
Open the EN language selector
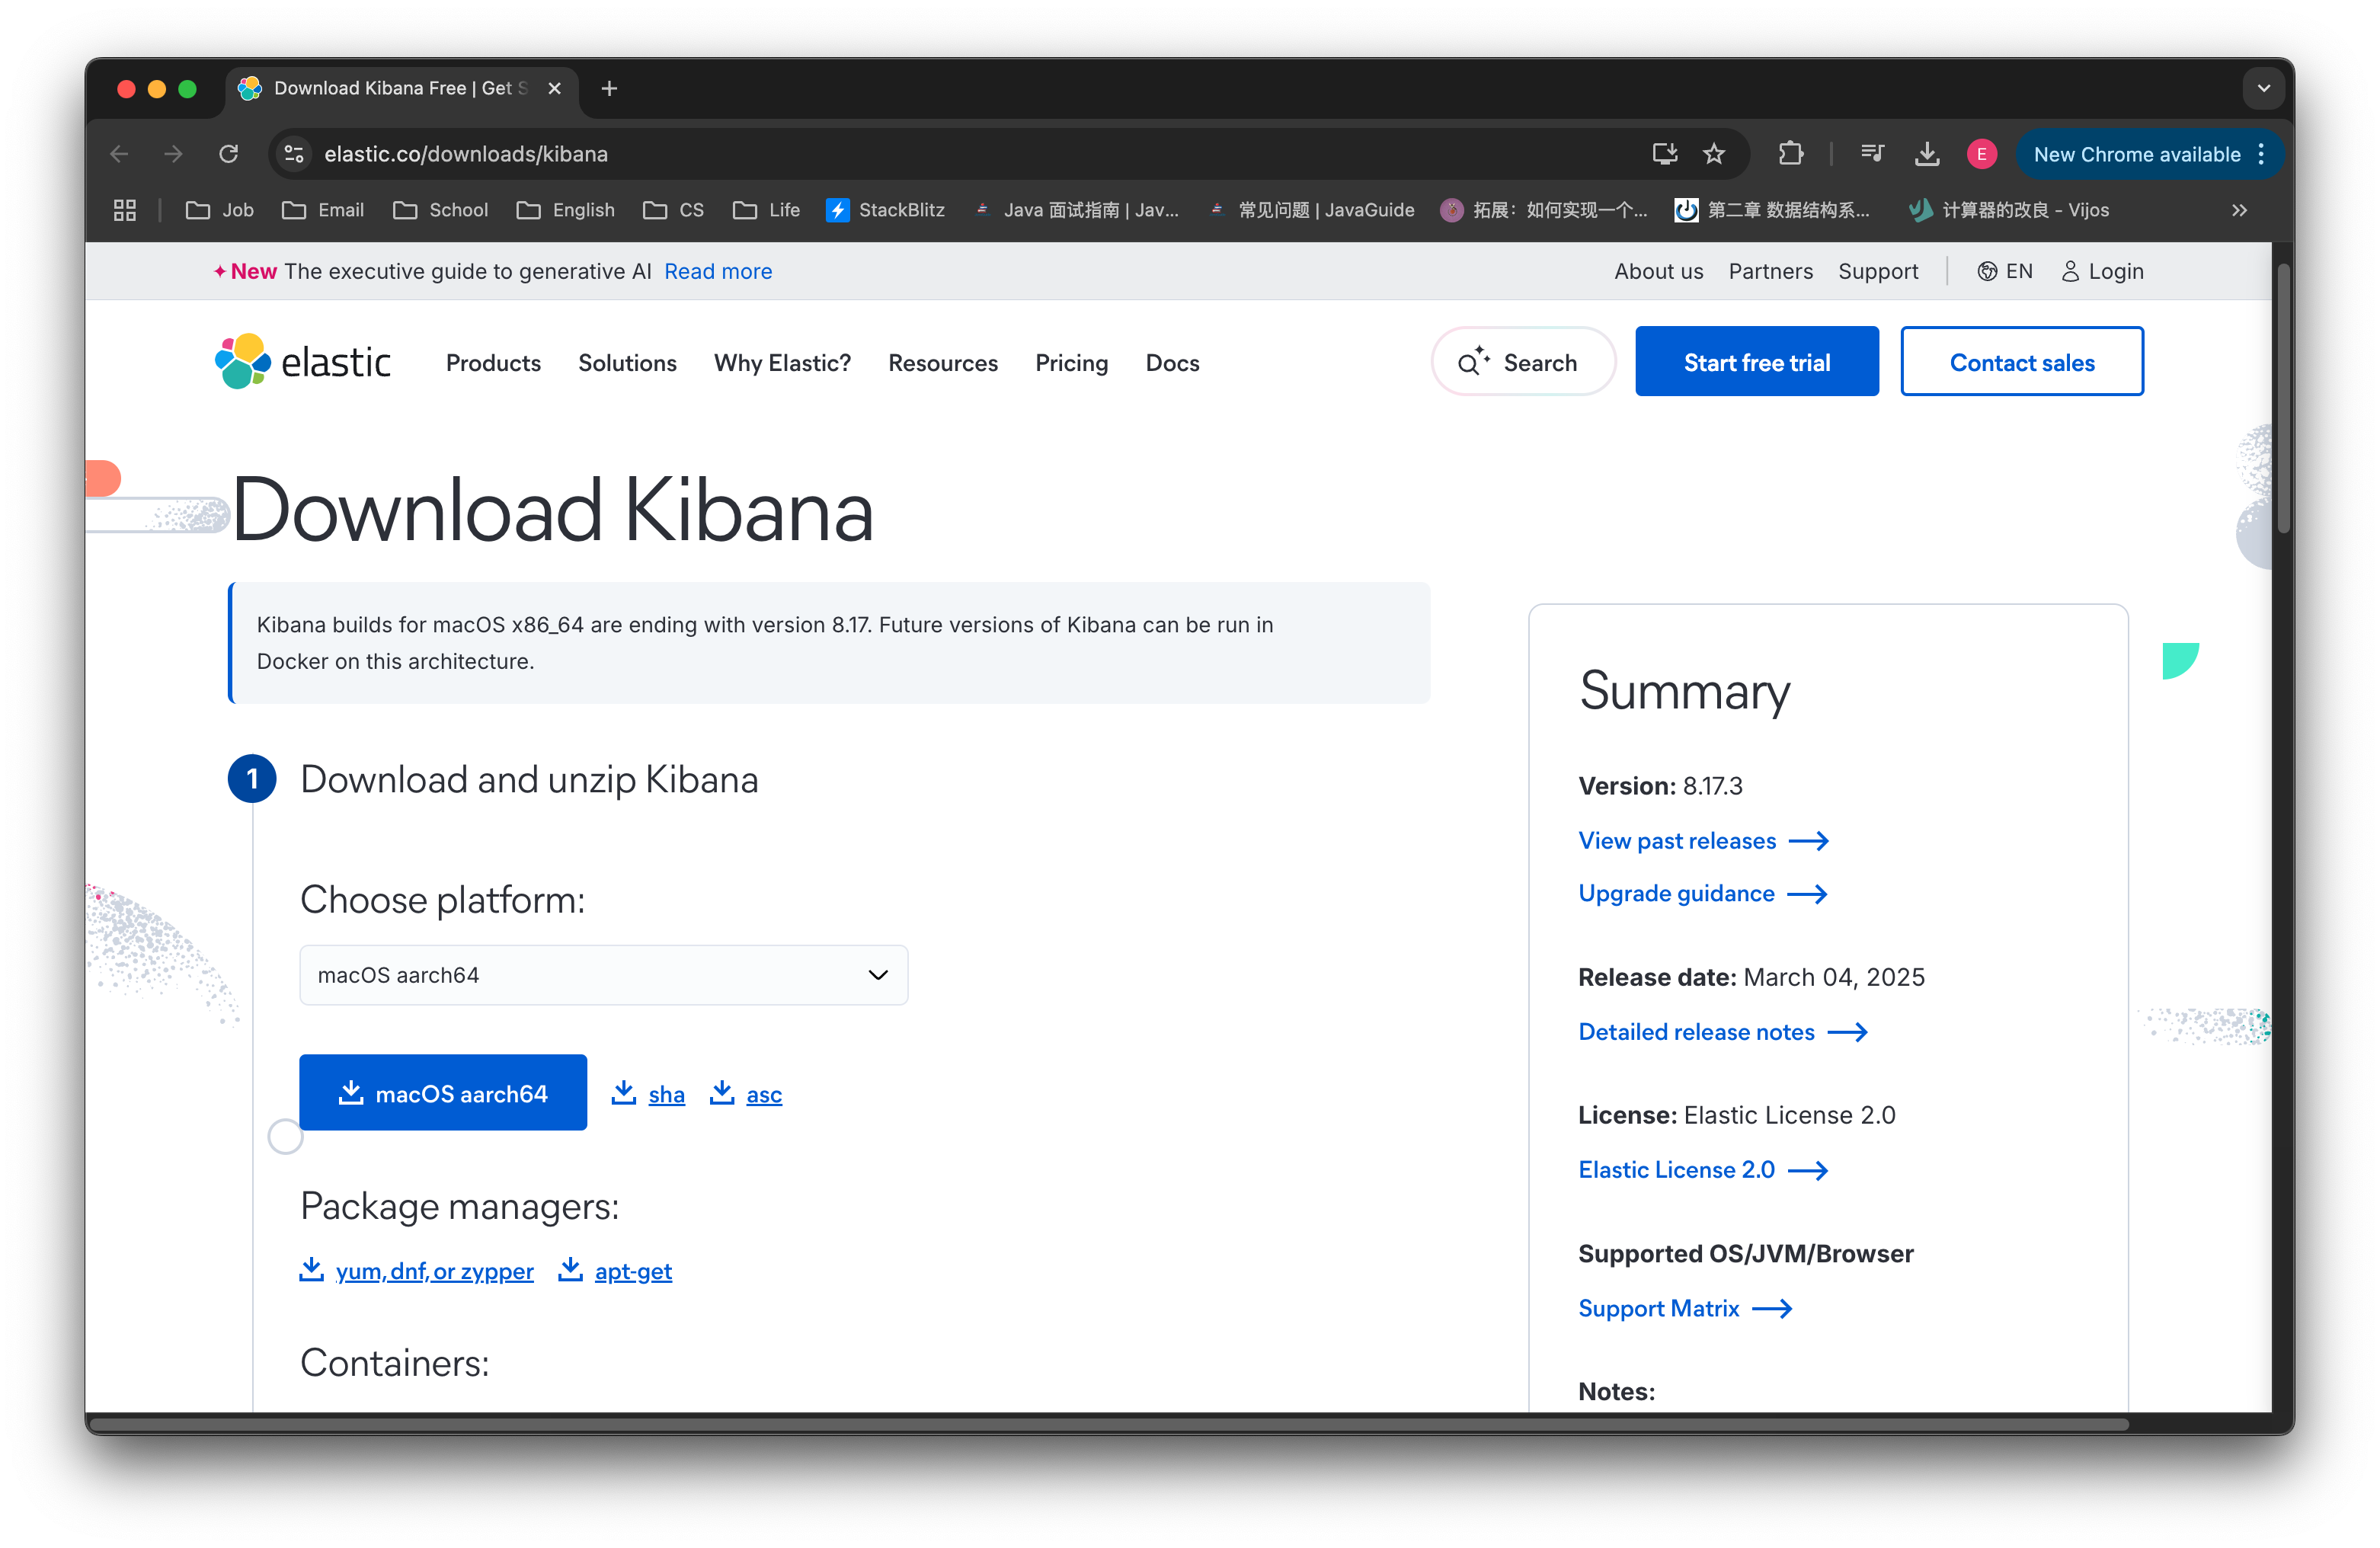tap(2005, 271)
